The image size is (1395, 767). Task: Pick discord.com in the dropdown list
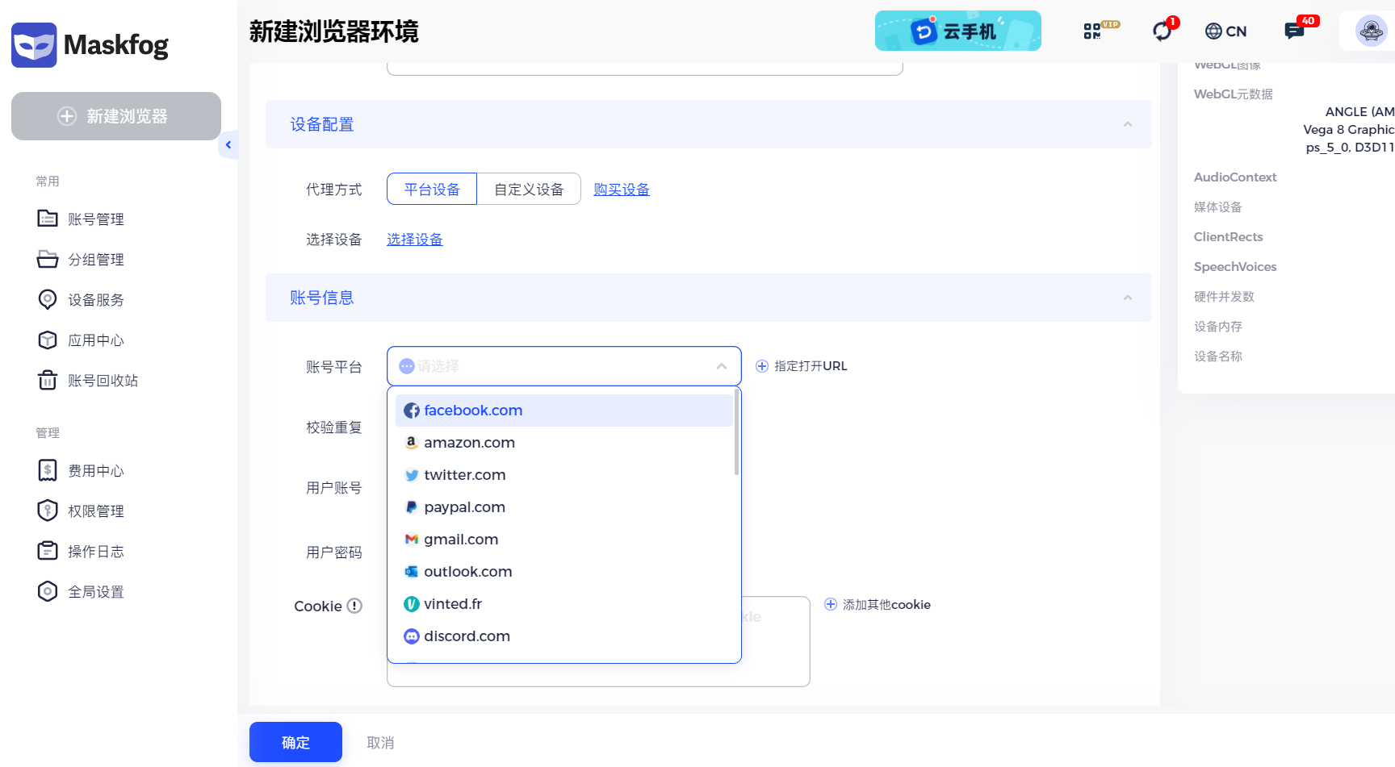coord(467,636)
